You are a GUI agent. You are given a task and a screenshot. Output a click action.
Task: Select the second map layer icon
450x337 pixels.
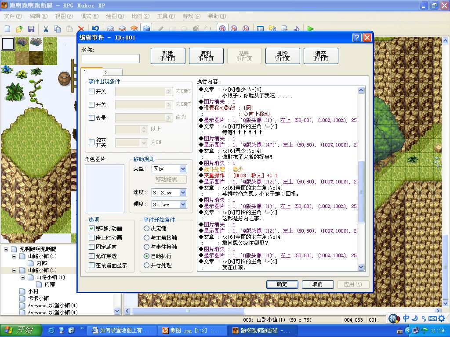pyautogui.click(x=122, y=29)
